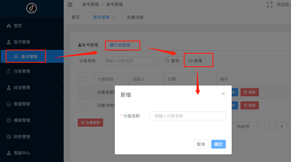Collapse the sidebar with hamburger icon

(70, 4)
